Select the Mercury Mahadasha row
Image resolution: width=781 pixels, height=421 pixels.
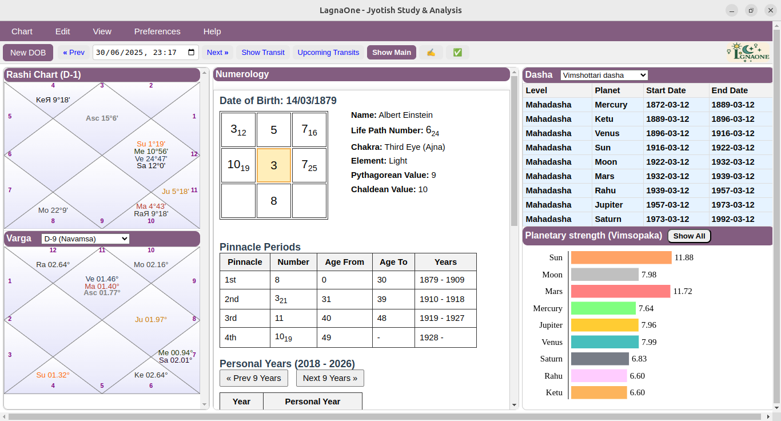pyautogui.click(x=648, y=105)
